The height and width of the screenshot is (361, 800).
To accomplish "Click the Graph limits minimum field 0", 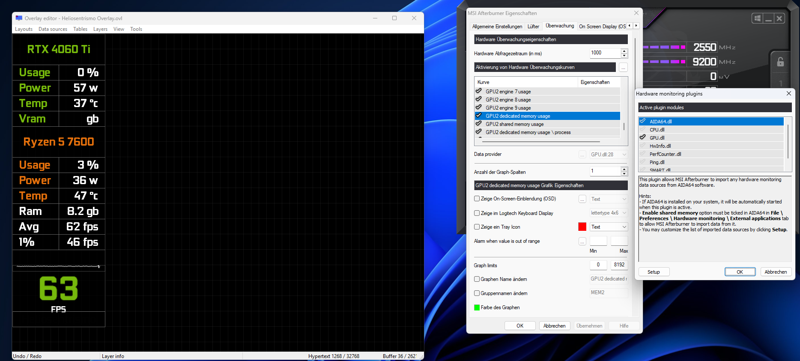I will coord(598,265).
